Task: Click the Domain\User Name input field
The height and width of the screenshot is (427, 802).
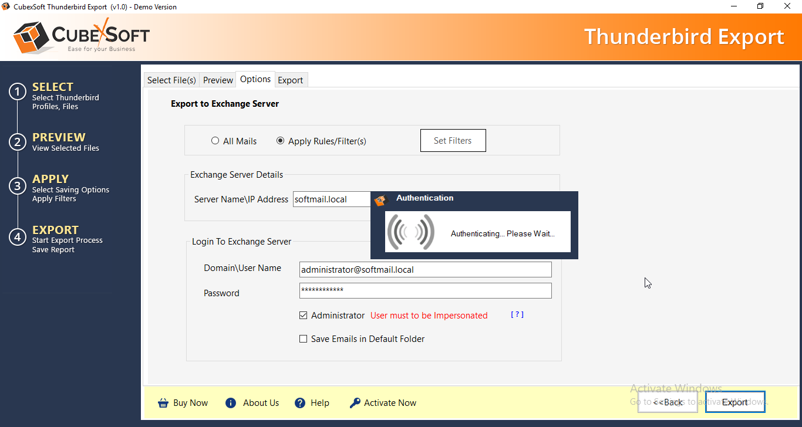Action: point(425,270)
